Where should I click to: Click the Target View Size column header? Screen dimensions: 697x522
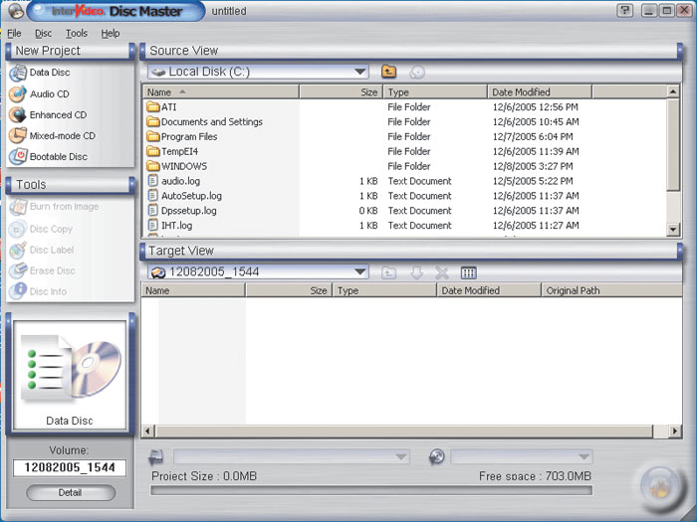point(289,290)
